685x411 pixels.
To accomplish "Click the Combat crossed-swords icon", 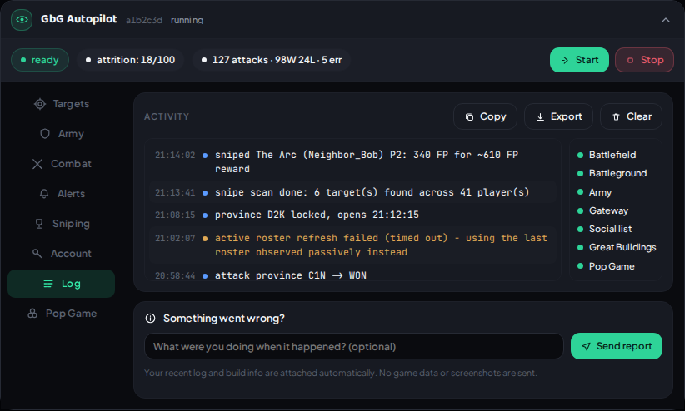I will coord(37,164).
